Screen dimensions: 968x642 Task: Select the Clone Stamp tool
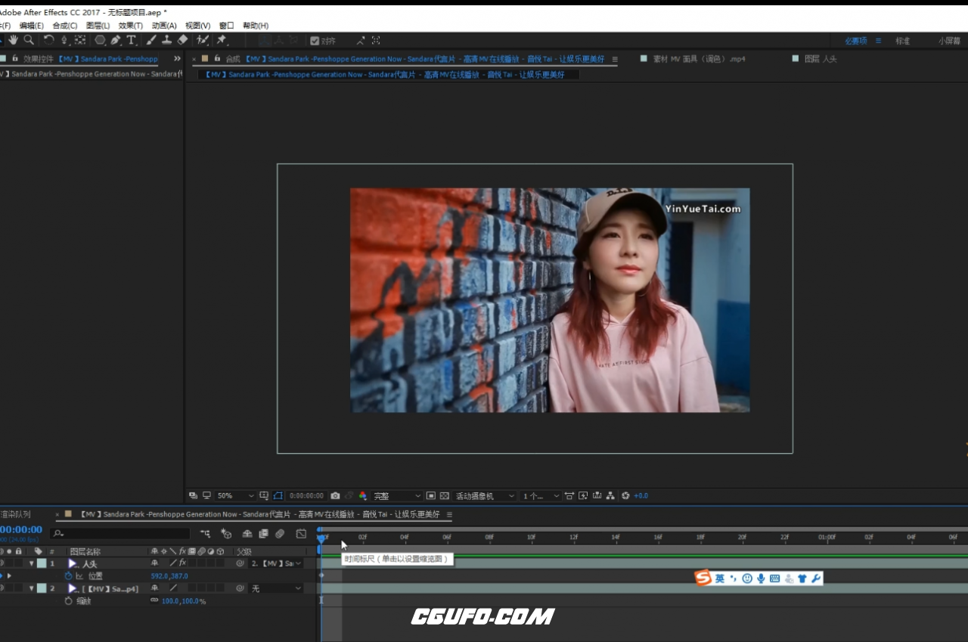[166, 40]
